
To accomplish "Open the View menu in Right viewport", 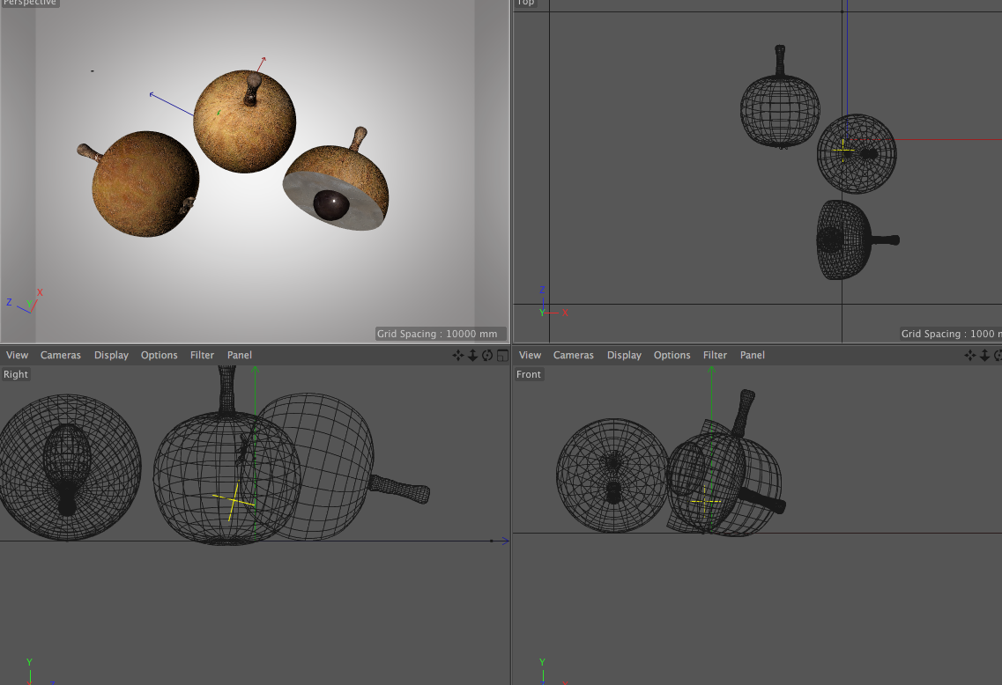I will [x=17, y=356].
